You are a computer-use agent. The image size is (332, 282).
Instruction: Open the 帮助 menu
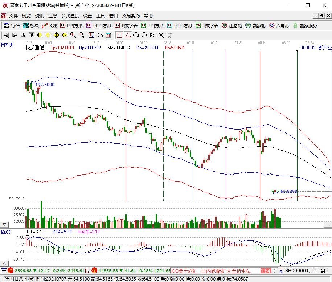(148, 16)
